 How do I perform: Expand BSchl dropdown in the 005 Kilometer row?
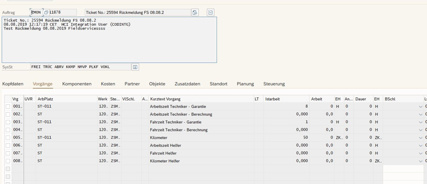pyautogui.click(x=421, y=138)
